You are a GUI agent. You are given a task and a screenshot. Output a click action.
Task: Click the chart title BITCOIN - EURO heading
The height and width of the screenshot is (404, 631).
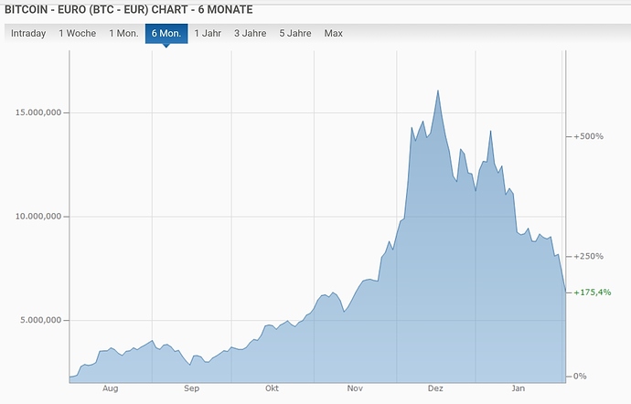pos(128,10)
